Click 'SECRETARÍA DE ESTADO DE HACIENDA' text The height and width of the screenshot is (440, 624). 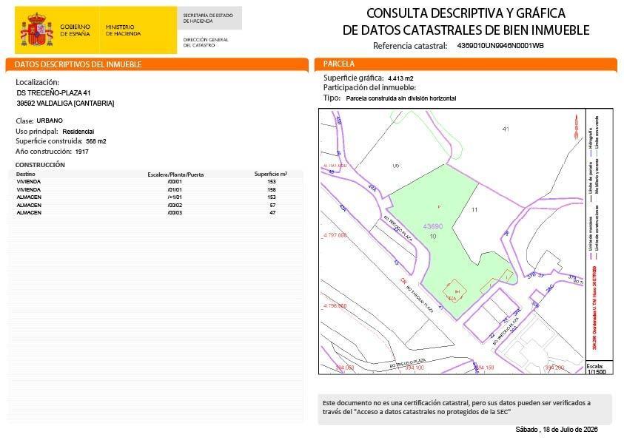point(208,18)
